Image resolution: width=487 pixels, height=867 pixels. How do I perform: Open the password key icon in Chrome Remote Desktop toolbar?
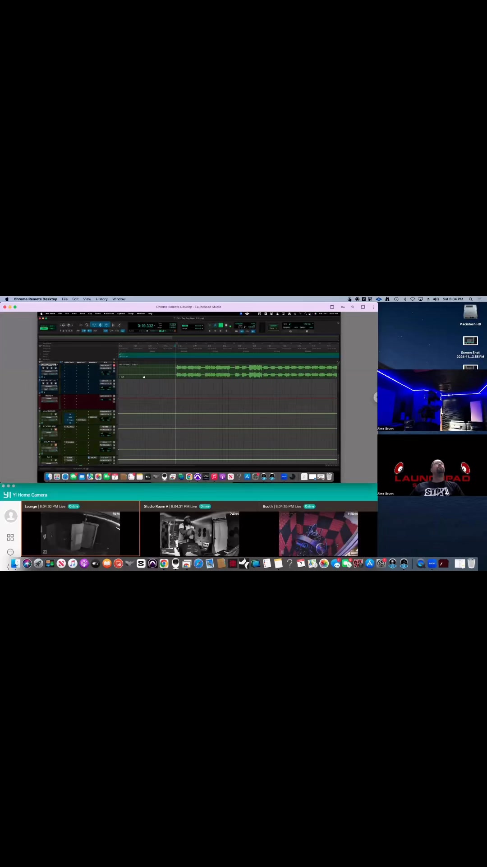(x=343, y=307)
